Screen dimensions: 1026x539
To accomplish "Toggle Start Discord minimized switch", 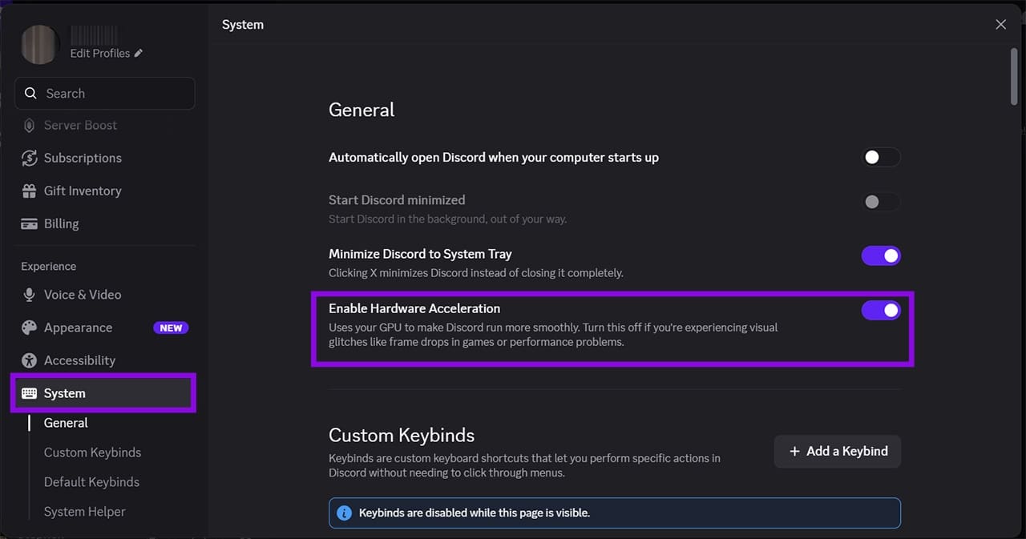I will point(881,202).
